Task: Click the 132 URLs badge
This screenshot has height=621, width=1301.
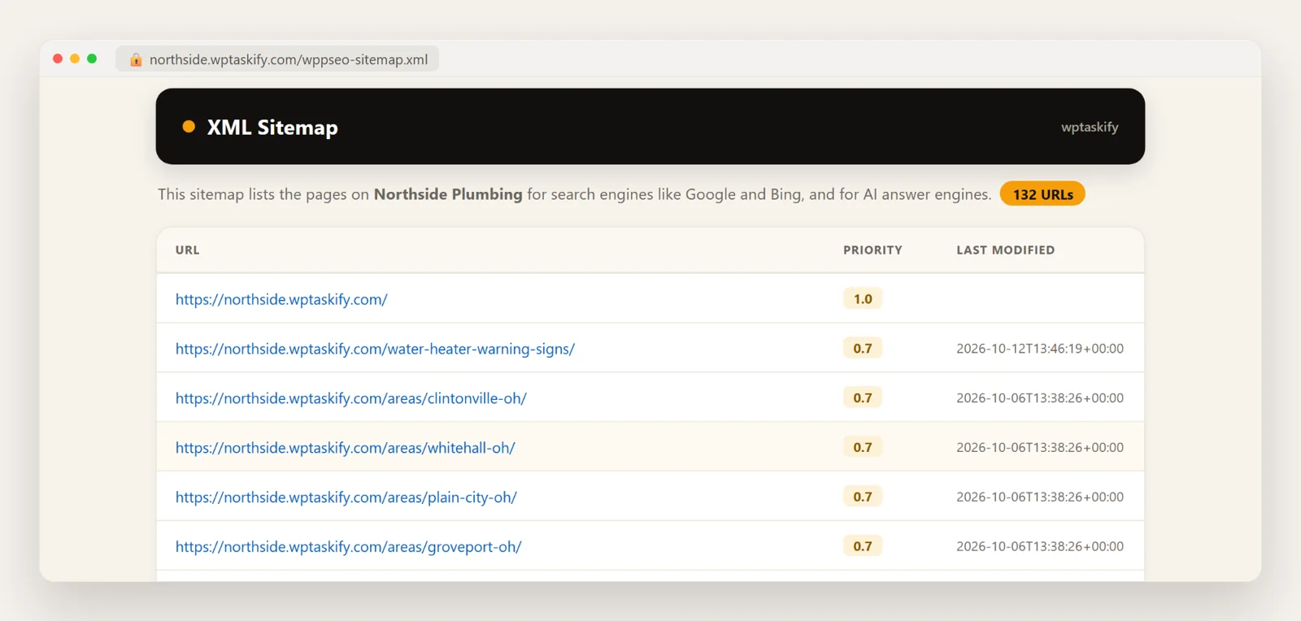Action: (x=1042, y=194)
